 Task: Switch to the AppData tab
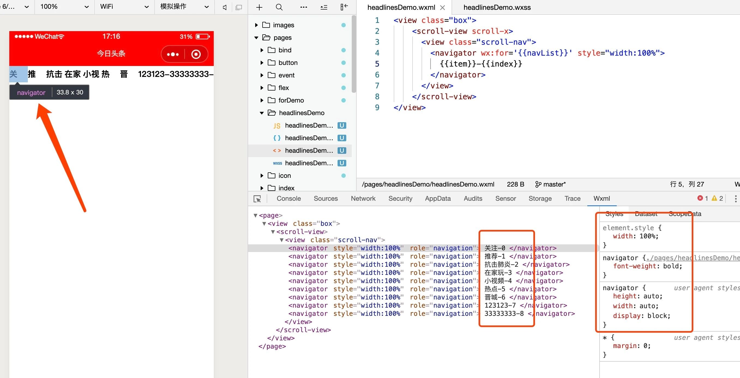click(x=438, y=199)
